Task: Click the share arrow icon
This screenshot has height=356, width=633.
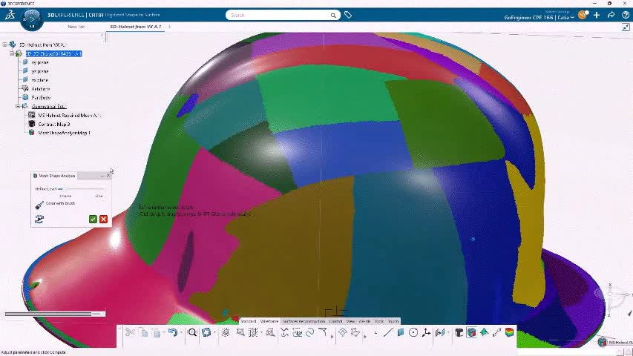Action: (611, 15)
